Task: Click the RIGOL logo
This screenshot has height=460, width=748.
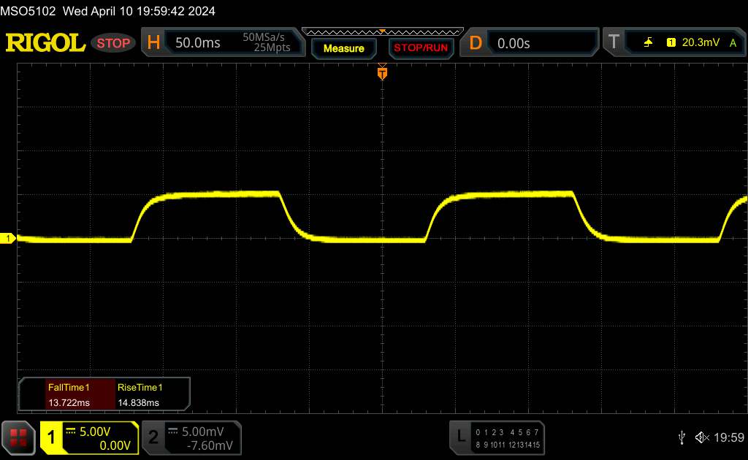Action: point(45,43)
